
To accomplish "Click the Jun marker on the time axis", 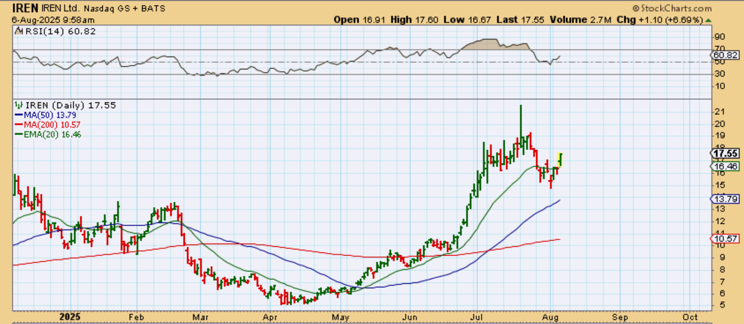I will [x=410, y=317].
